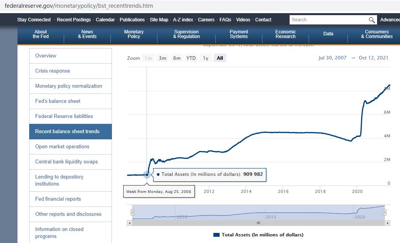This screenshot has height=243, width=400.
Task: Click the navigator left scroll arrow
Action: point(130,223)
